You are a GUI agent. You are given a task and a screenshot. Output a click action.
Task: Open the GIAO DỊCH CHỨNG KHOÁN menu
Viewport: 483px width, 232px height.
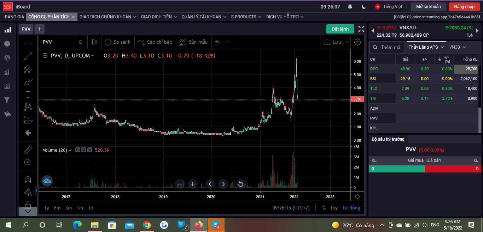pyautogui.click(x=108, y=17)
